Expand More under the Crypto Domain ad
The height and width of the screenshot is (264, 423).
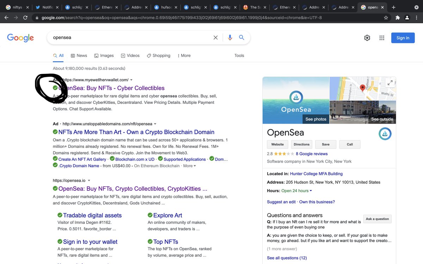pos(189,166)
